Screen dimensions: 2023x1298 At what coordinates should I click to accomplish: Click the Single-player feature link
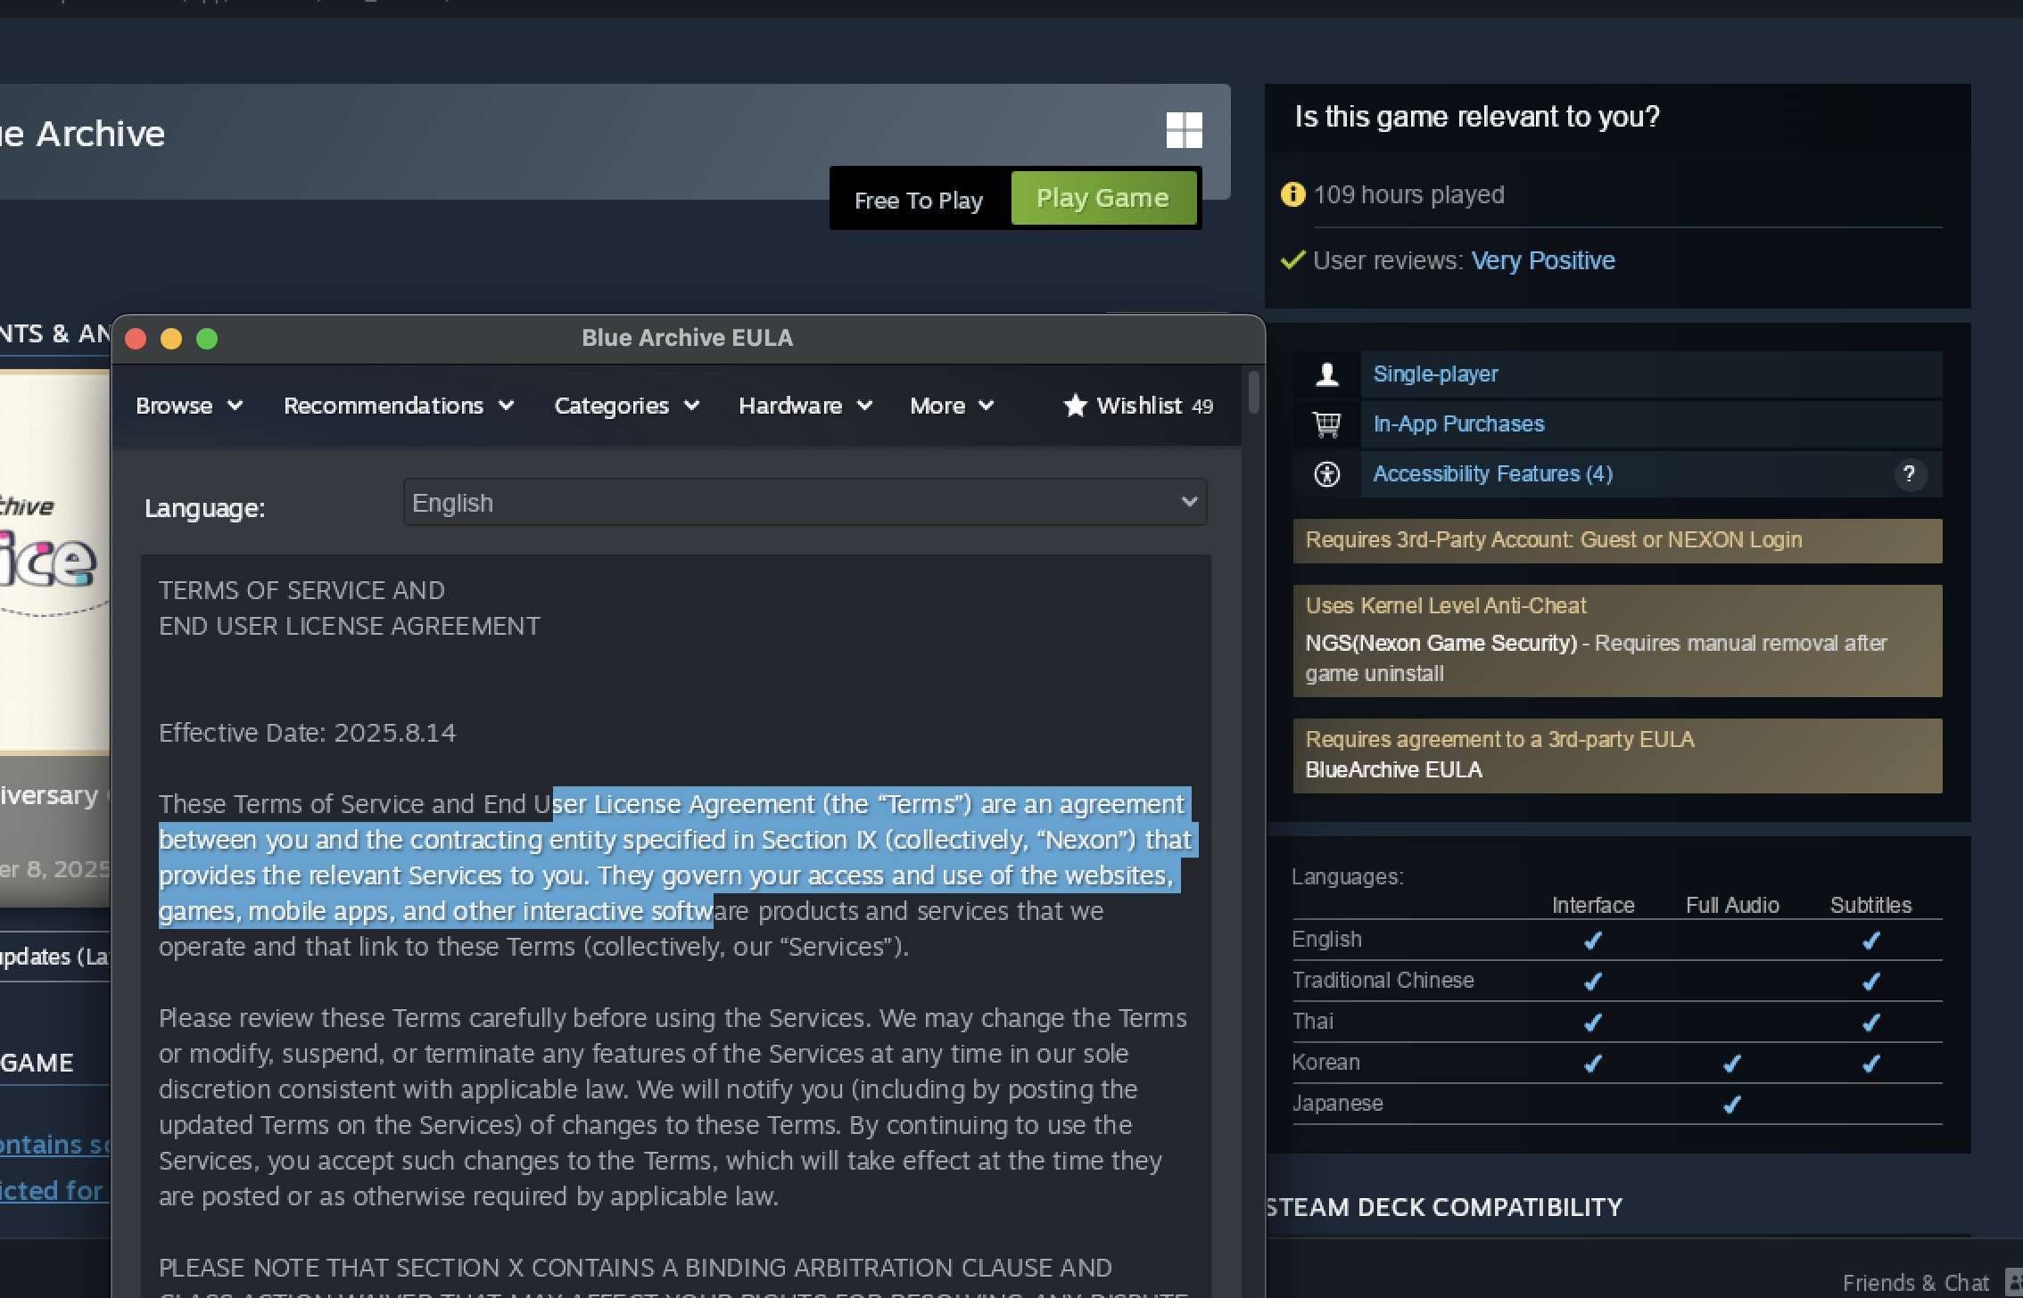(1435, 374)
